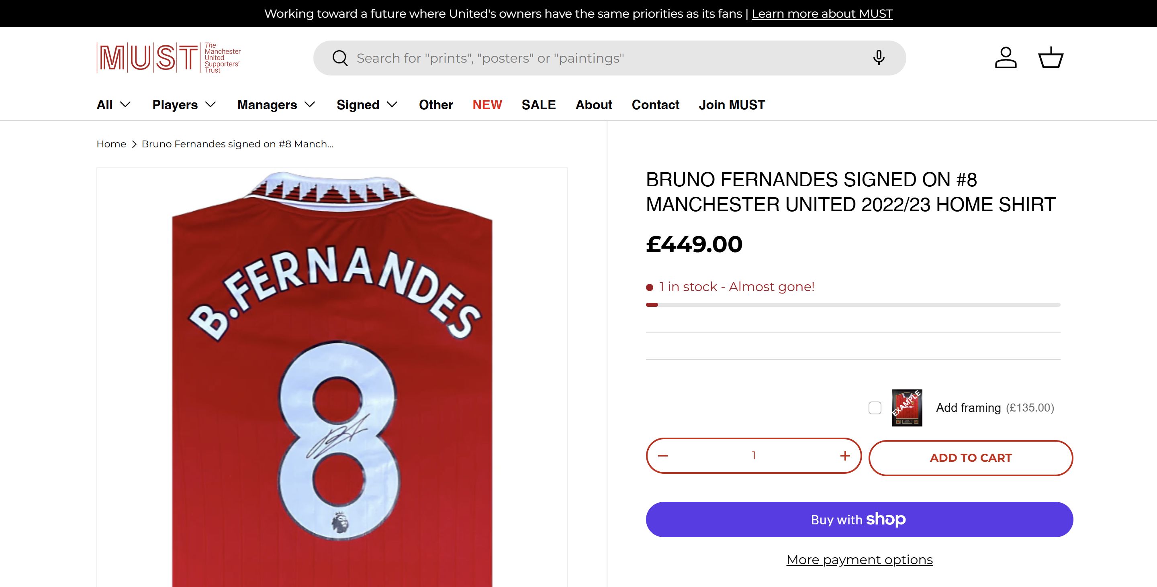The image size is (1157, 587).
Task: Expand the Signed dropdown
Action: [367, 104]
